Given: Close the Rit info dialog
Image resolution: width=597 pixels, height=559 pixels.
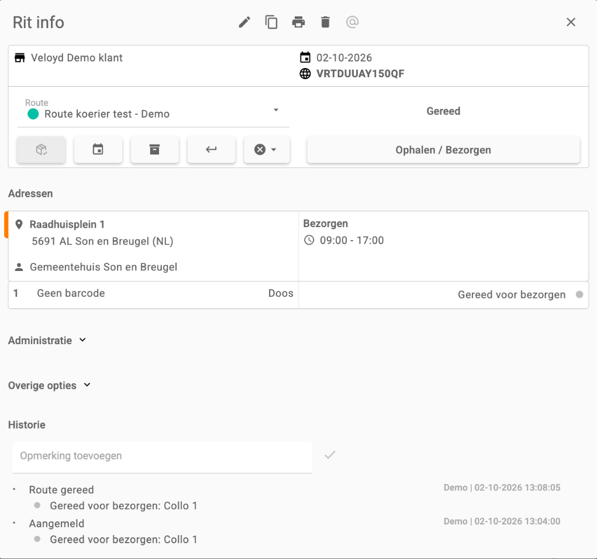Looking at the screenshot, I should 571,22.
